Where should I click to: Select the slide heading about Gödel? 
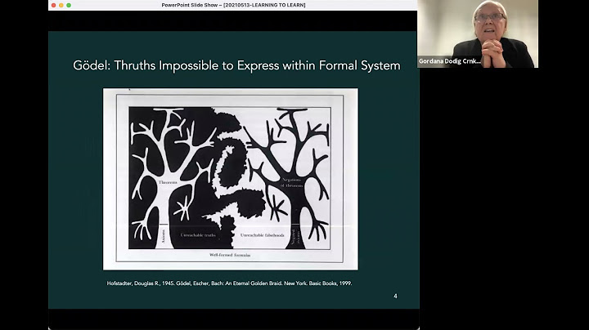236,65
